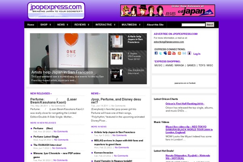Open the INTERACTIVE menu label
243x162 pixels.
click(104, 25)
